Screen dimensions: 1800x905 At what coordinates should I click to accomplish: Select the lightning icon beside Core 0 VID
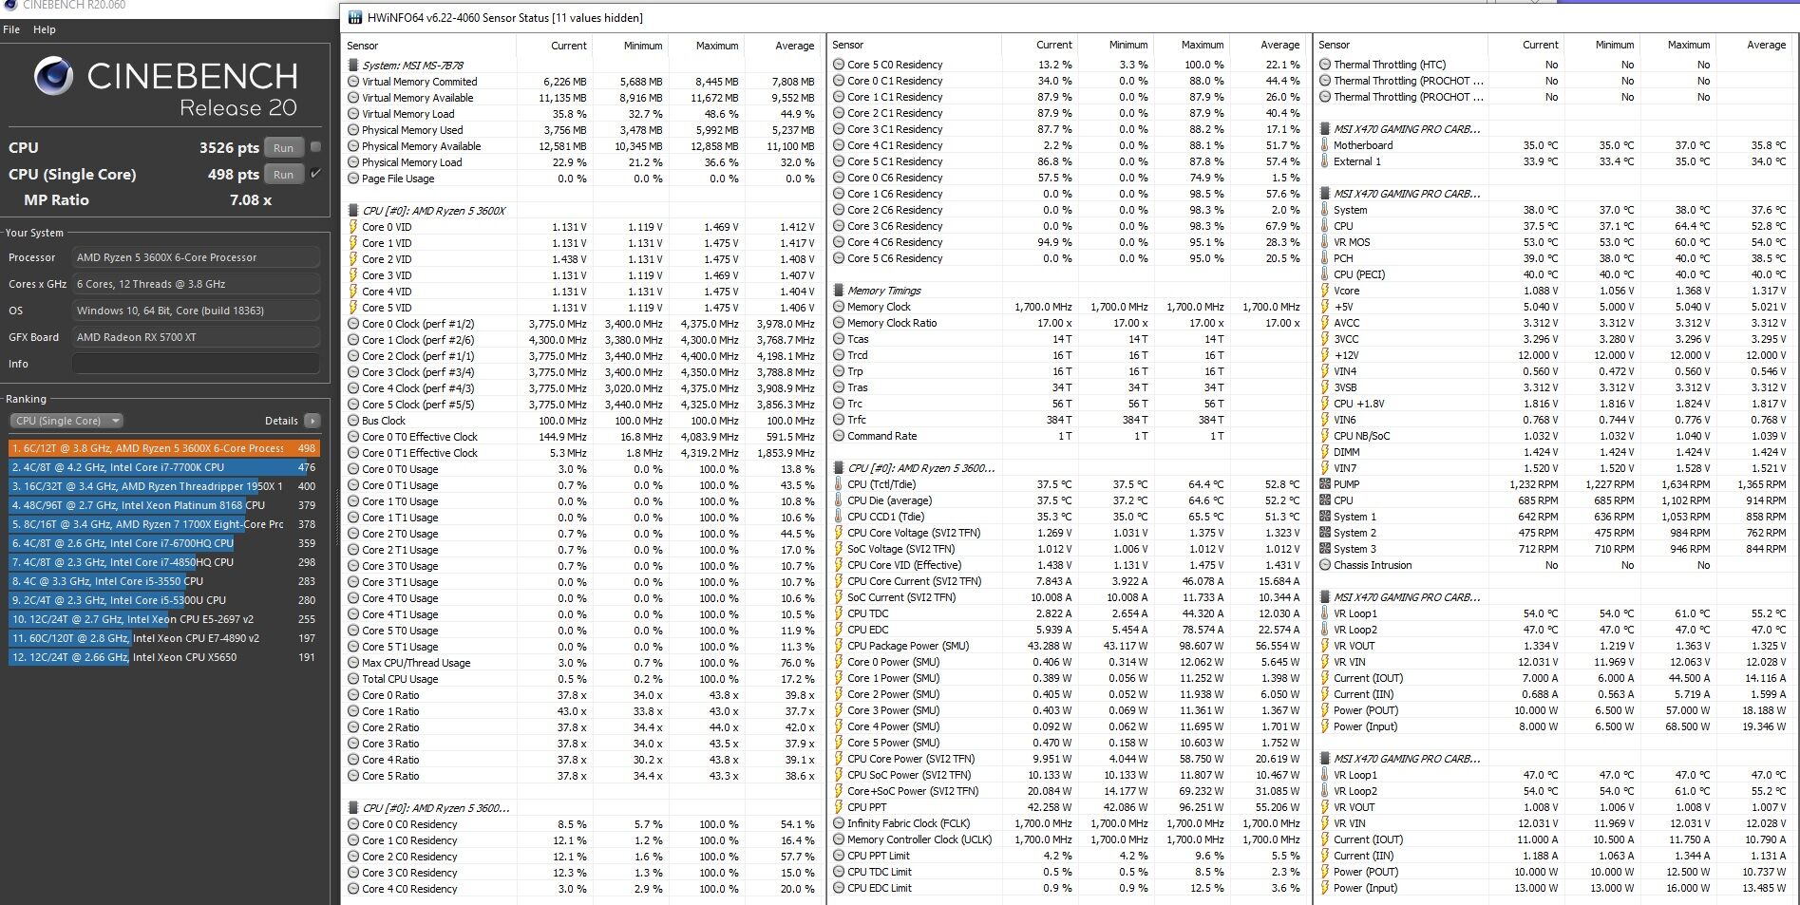(353, 227)
